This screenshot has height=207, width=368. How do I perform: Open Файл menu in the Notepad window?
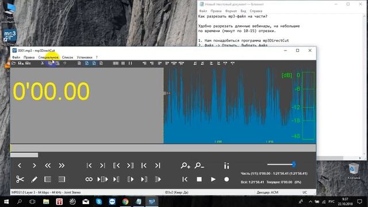[203, 11]
